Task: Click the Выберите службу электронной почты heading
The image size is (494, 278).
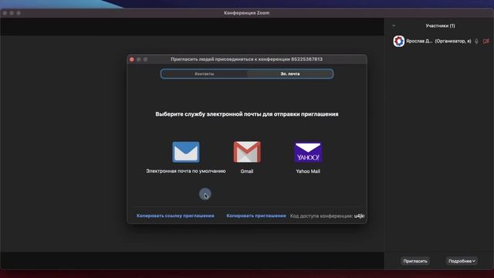Action: [x=247, y=114]
